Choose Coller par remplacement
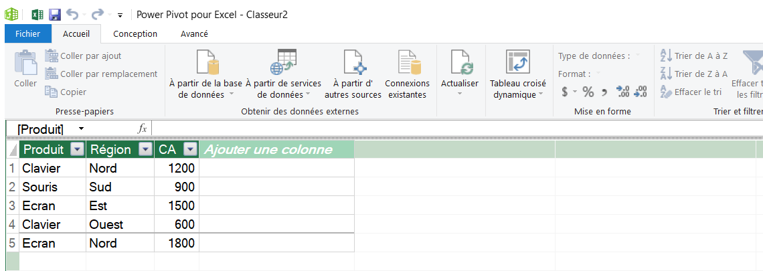This screenshot has height=271, width=763. (x=101, y=74)
